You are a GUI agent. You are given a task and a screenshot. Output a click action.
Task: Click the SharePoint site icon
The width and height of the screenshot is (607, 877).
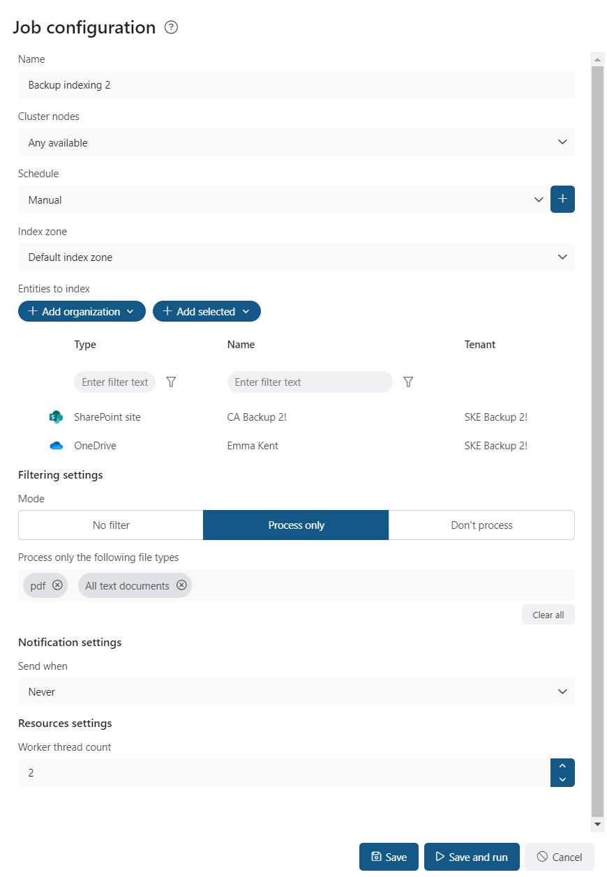click(56, 417)
